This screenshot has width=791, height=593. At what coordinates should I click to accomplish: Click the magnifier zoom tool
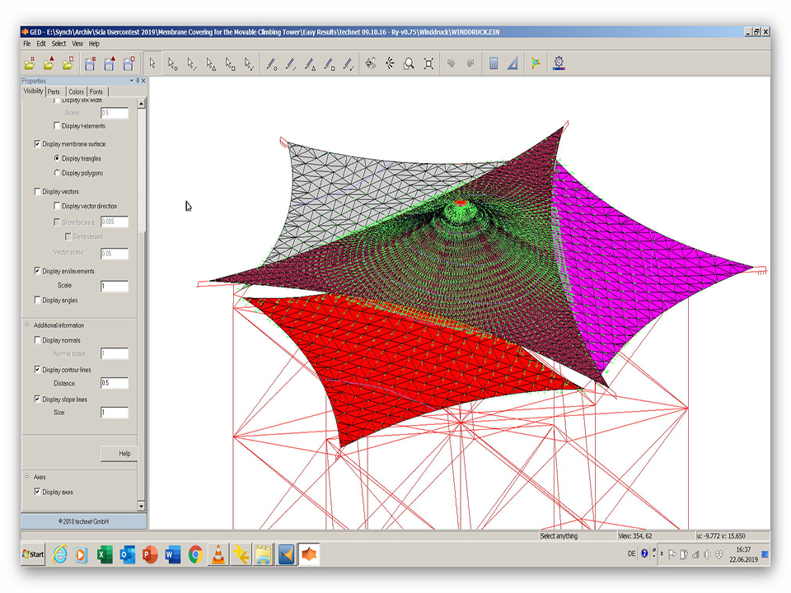point(409,63)
